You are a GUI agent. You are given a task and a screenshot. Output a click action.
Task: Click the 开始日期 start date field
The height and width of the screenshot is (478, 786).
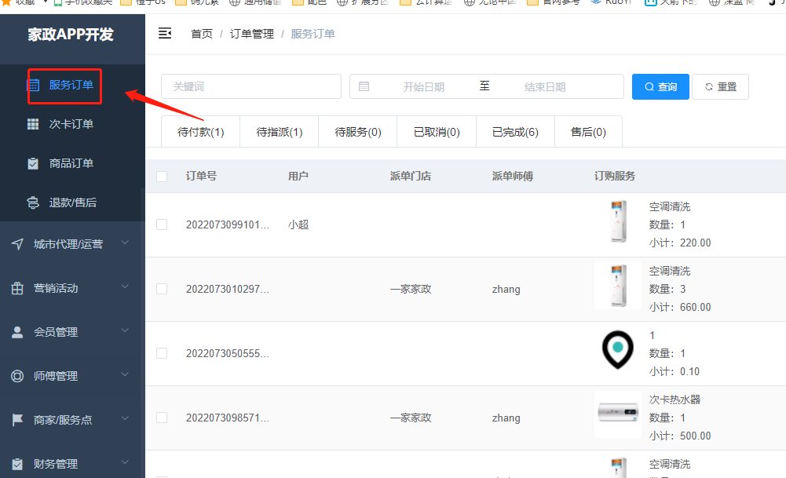(x=423, y=86)
